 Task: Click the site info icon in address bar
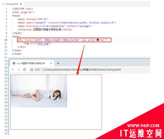(x=32, y=69)
